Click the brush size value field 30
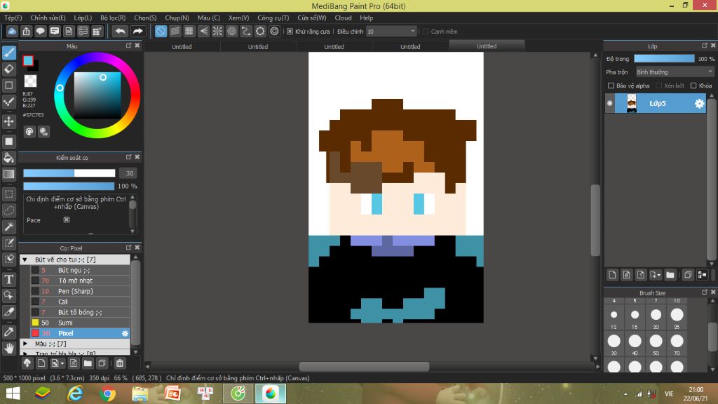This screenshot has height=404, width=718. point(128,173)
